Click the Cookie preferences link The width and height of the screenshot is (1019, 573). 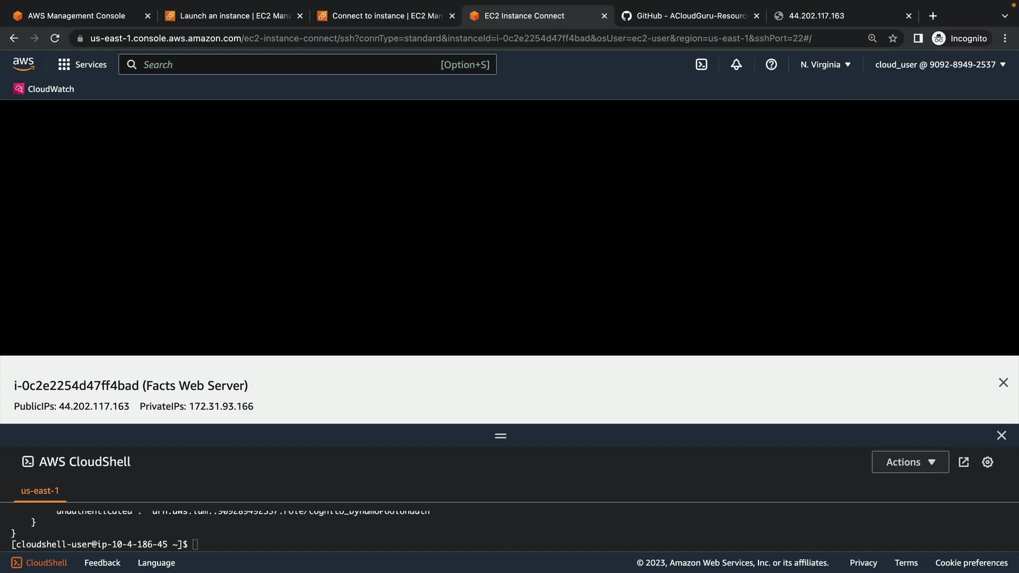click(971, 562)
